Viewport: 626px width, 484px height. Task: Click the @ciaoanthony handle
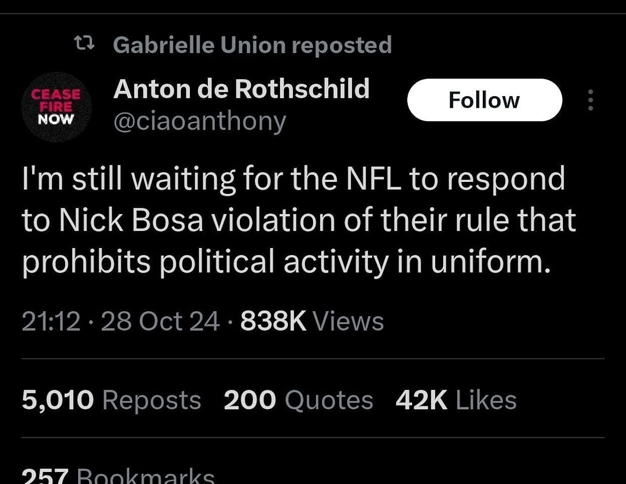pyautogui.click(x=199, y=121)
